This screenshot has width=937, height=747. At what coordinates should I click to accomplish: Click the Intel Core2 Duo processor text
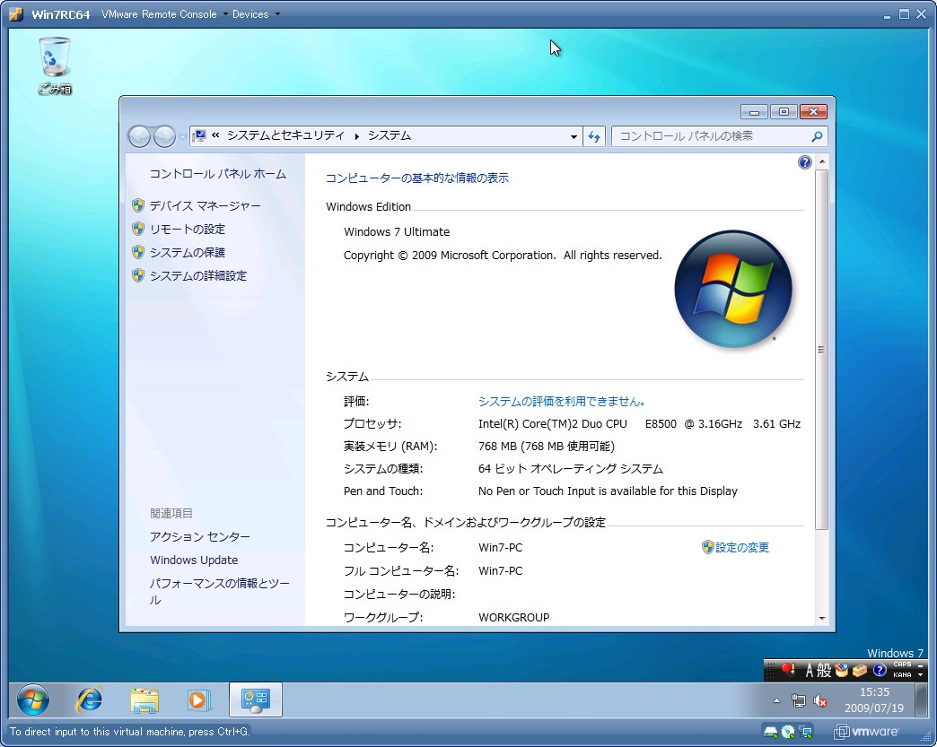[x=639, y=424]
